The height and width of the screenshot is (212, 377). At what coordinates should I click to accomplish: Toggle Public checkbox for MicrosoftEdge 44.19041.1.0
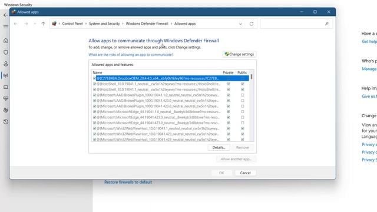242,112
